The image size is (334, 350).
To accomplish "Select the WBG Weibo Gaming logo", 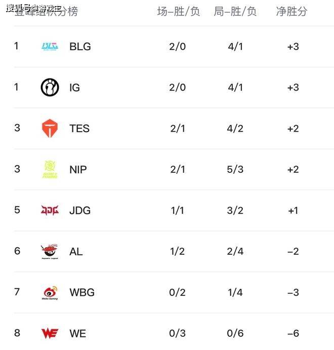I will point(50,292).
